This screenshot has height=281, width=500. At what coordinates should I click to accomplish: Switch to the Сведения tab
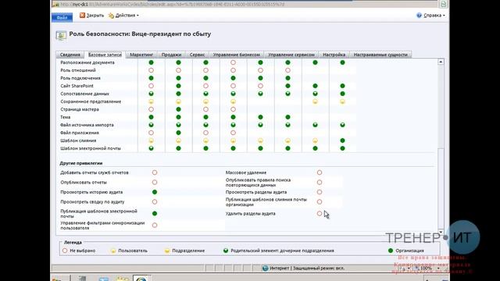coord(70,55)
